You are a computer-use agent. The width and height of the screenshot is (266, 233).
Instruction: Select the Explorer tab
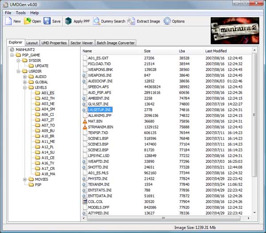coord(16,43)
